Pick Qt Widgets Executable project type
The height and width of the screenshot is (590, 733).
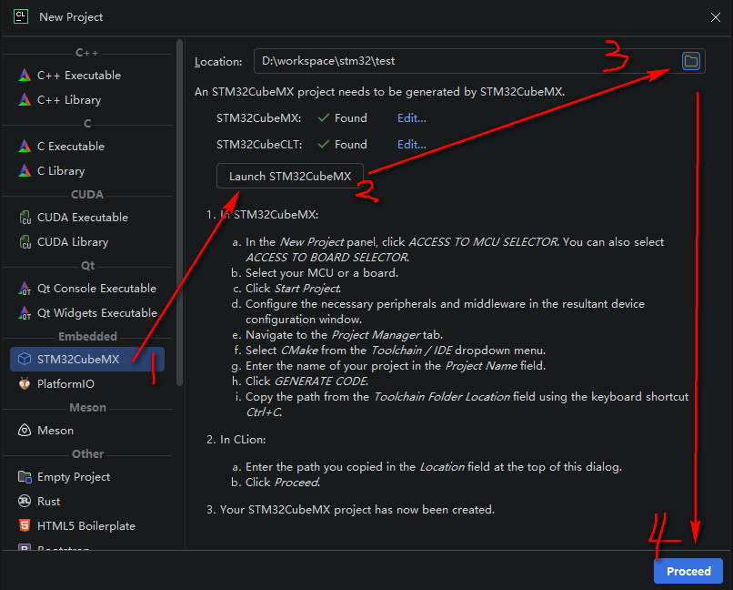[x=87, y=312]
